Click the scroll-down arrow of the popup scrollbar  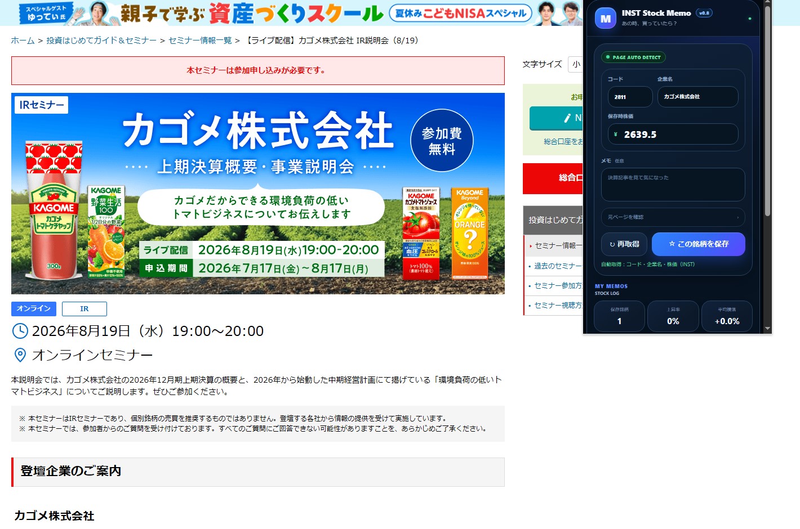767,329
